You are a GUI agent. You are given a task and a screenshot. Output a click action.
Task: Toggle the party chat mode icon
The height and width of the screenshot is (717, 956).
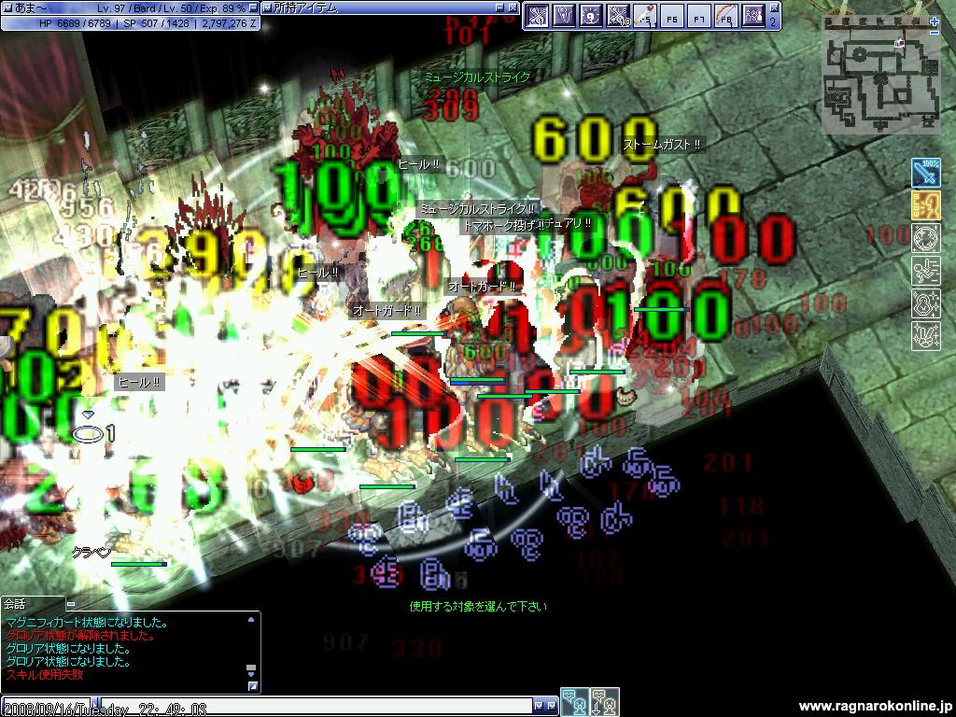point(605,701)
